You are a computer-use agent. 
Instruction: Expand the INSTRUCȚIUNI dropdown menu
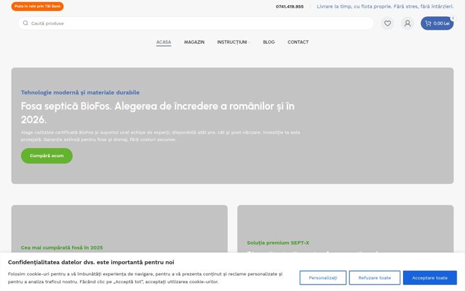point(233,42)
